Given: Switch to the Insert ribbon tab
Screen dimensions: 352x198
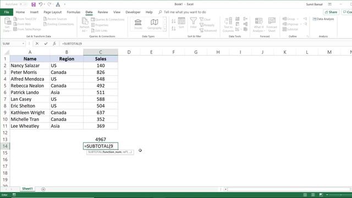Looking at the screenshot, I should click(x=34, y=12).
